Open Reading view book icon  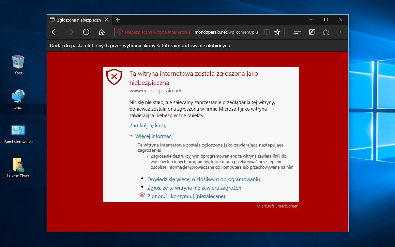point(267,32)
